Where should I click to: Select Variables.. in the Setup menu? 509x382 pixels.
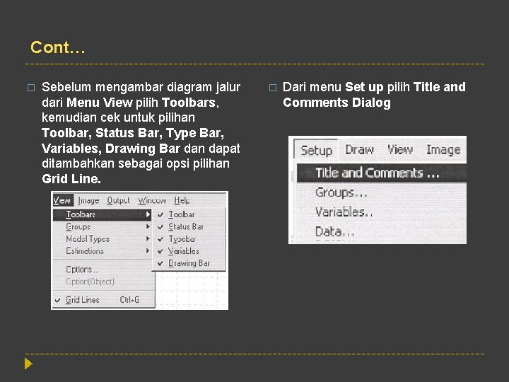click(344, 212)
